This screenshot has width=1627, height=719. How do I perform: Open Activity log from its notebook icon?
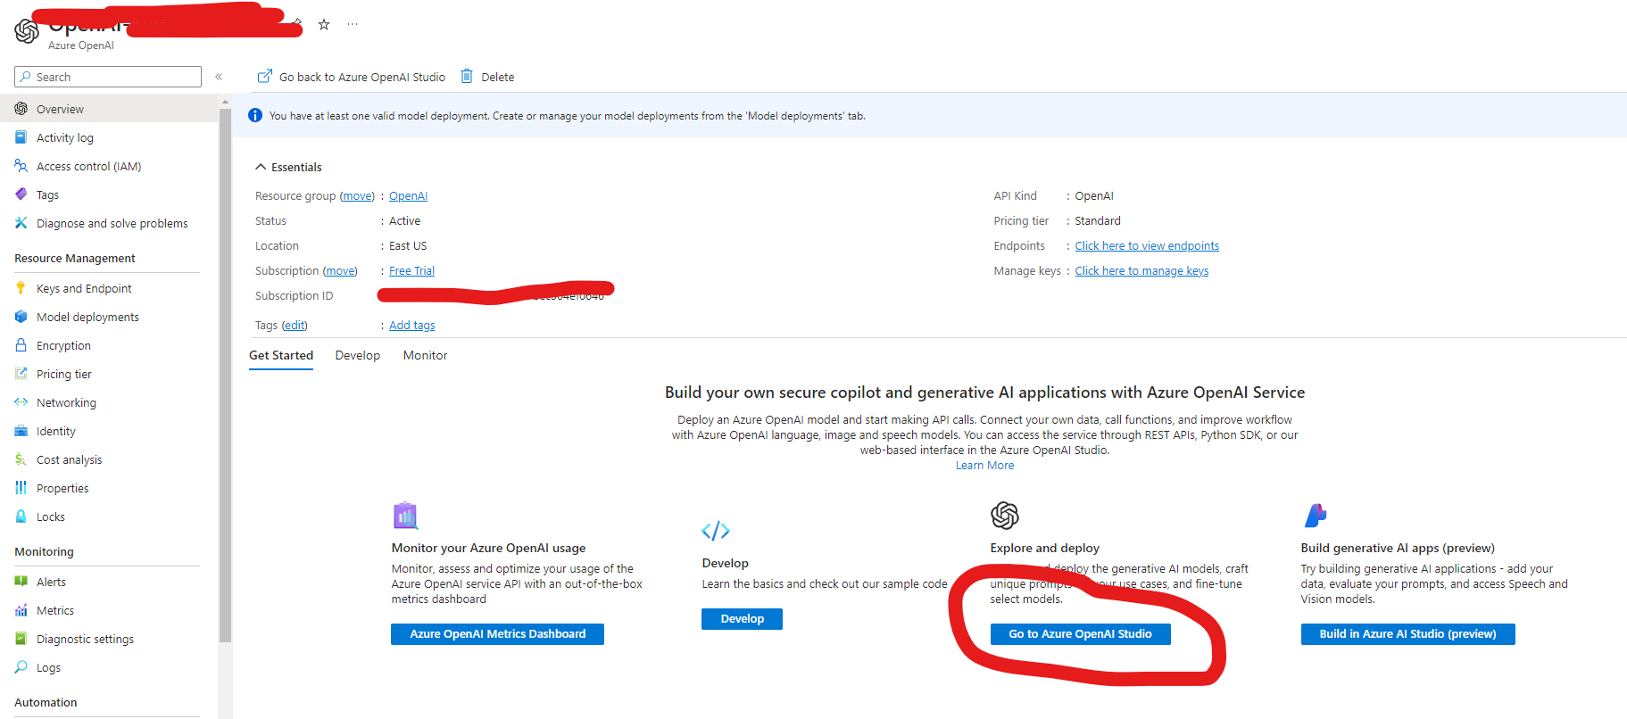[x=21, y=137]
